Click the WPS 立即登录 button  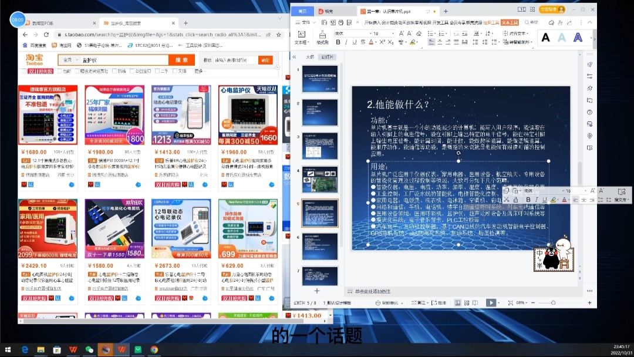551,9
